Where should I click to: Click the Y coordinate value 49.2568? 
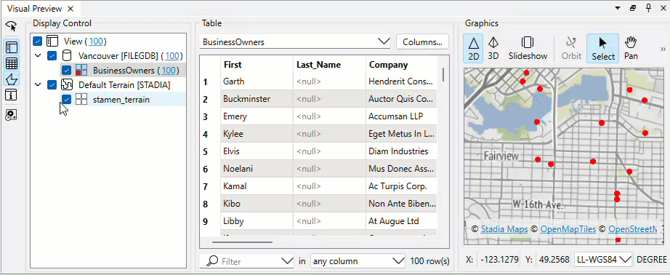(x=554, y=259)
